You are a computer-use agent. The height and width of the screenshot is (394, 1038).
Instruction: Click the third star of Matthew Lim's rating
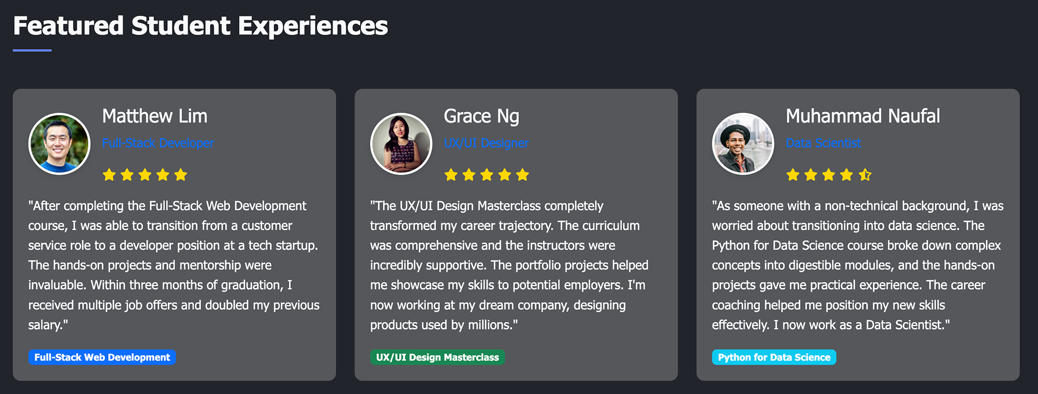click(x=145, y=175)
